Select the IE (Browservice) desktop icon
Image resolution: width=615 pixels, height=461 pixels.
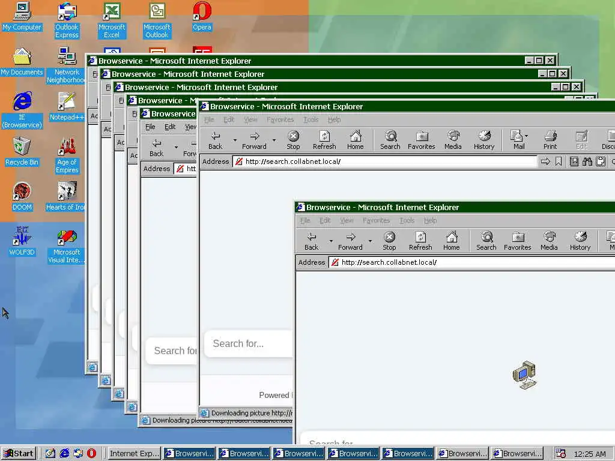tap(22, 110)
